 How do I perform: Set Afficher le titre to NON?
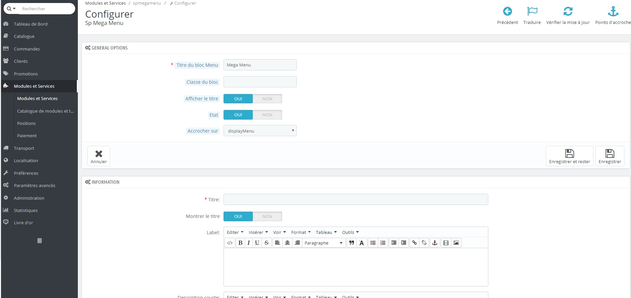click(267, 99)
